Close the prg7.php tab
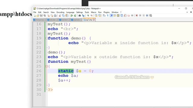193x108 pixels. click(94, 20)
